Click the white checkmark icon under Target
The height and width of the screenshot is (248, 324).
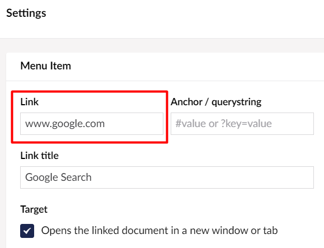click(27, 231)
